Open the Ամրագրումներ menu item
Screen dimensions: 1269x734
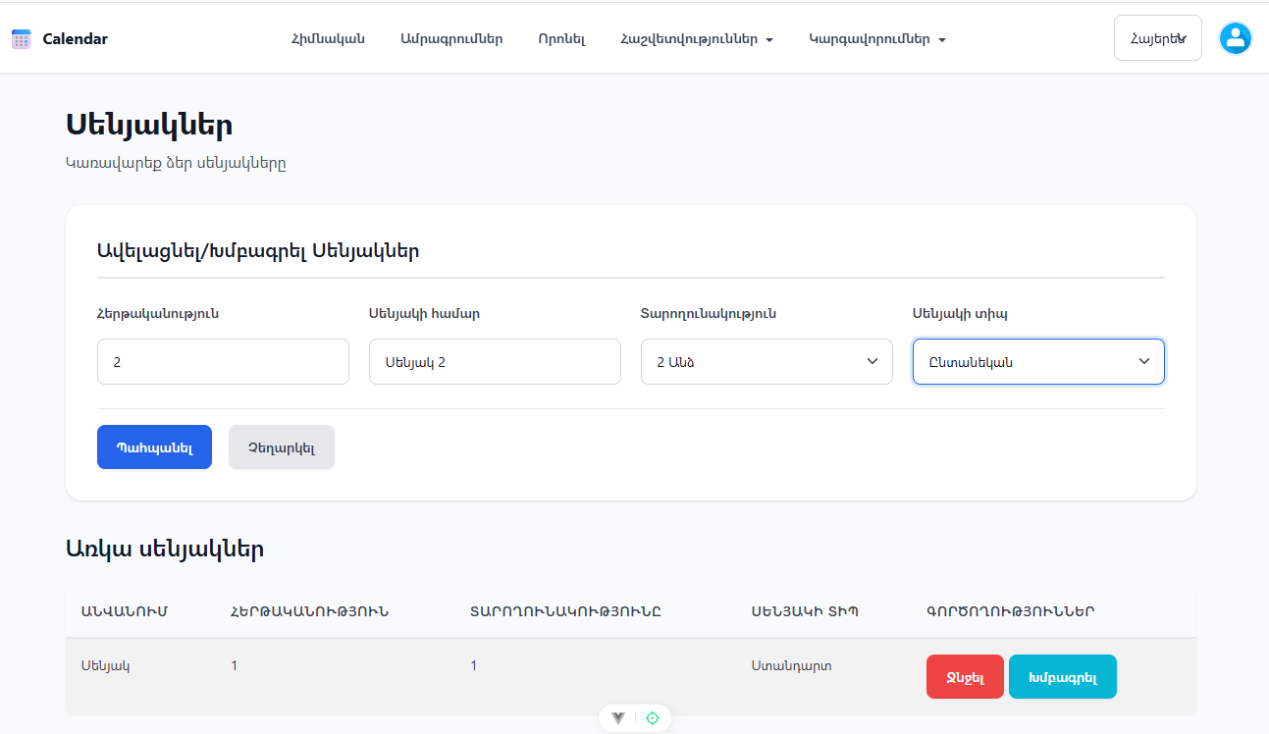451,39
